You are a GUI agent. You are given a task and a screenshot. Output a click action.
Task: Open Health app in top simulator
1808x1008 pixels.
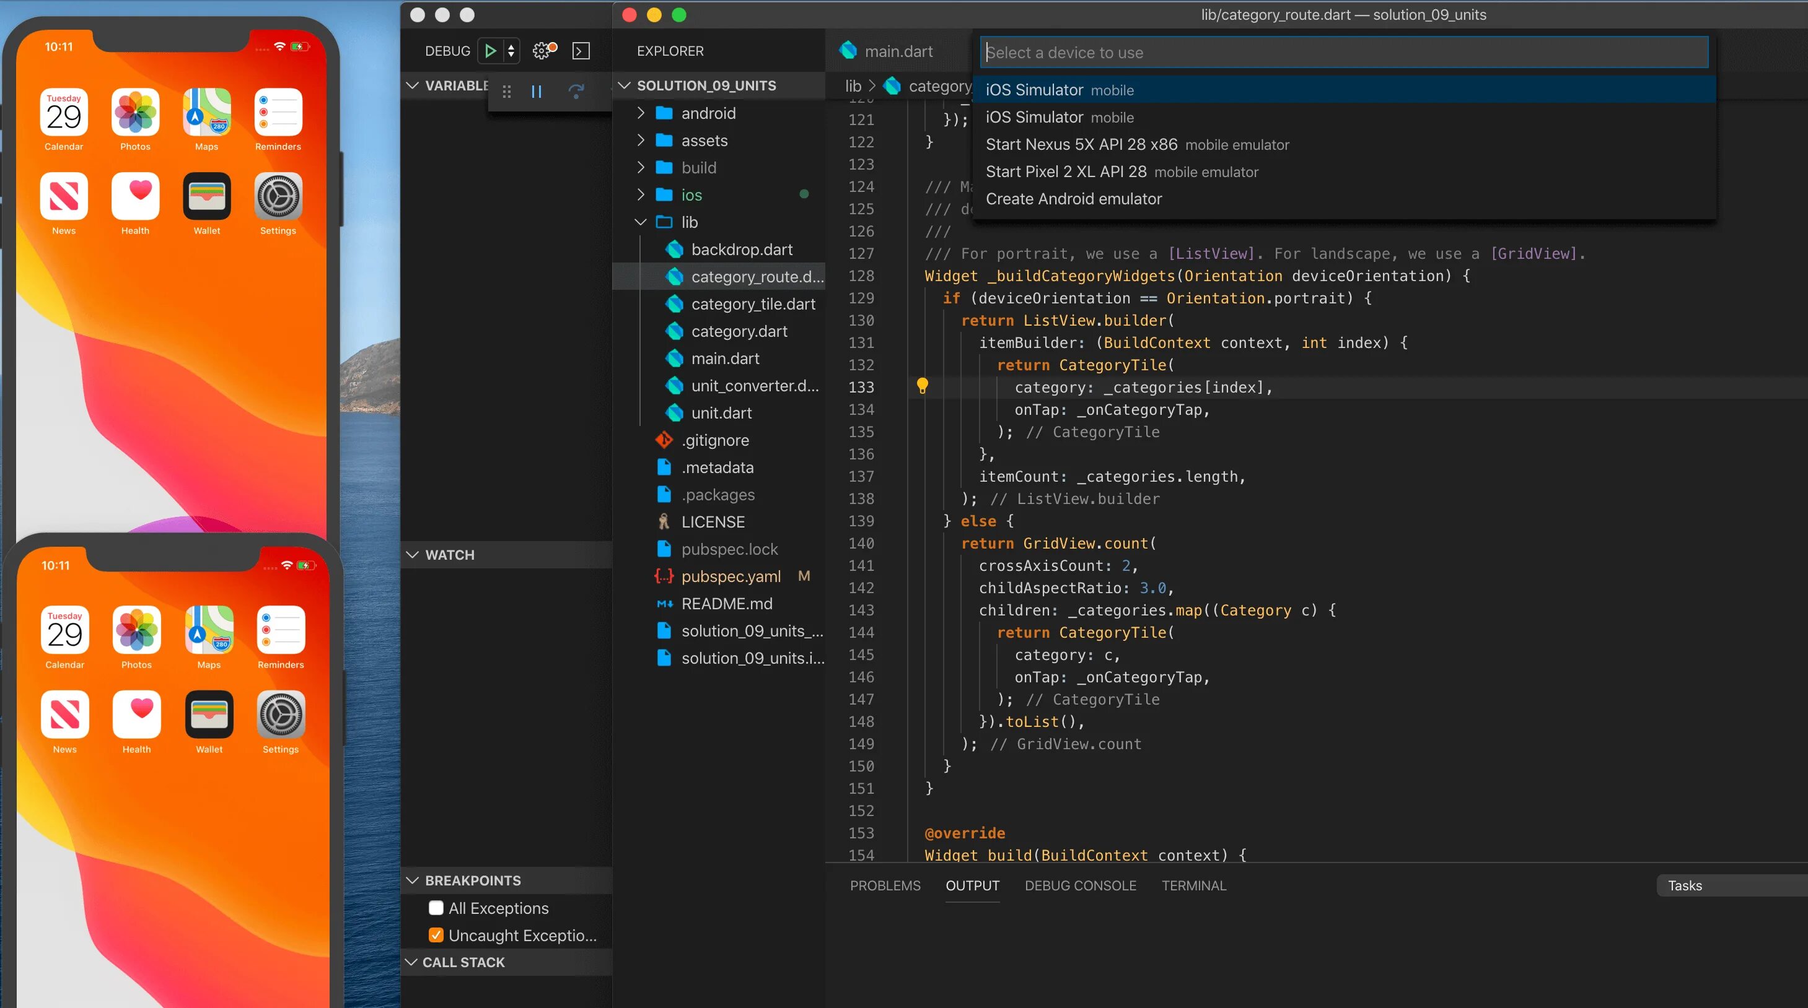pyautogui.click(x=136, y=196)
